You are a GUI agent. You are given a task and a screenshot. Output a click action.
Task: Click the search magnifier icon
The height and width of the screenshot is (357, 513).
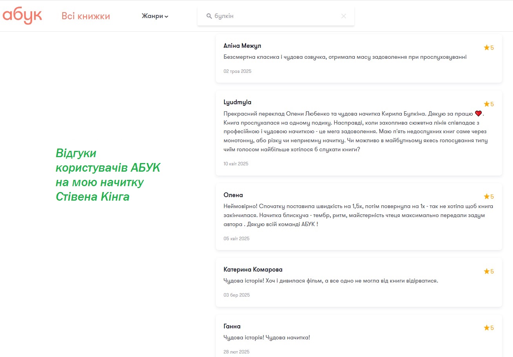[x=209, y=16]
